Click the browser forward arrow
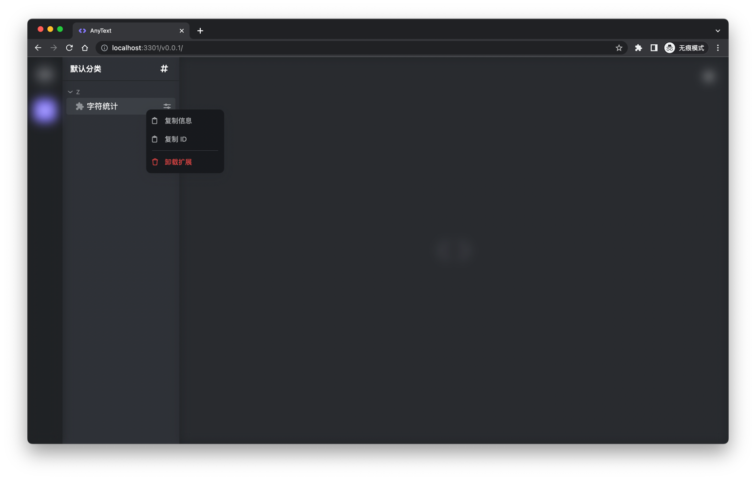756x480 pixels. pyautogui.click(x=54, y=48)
